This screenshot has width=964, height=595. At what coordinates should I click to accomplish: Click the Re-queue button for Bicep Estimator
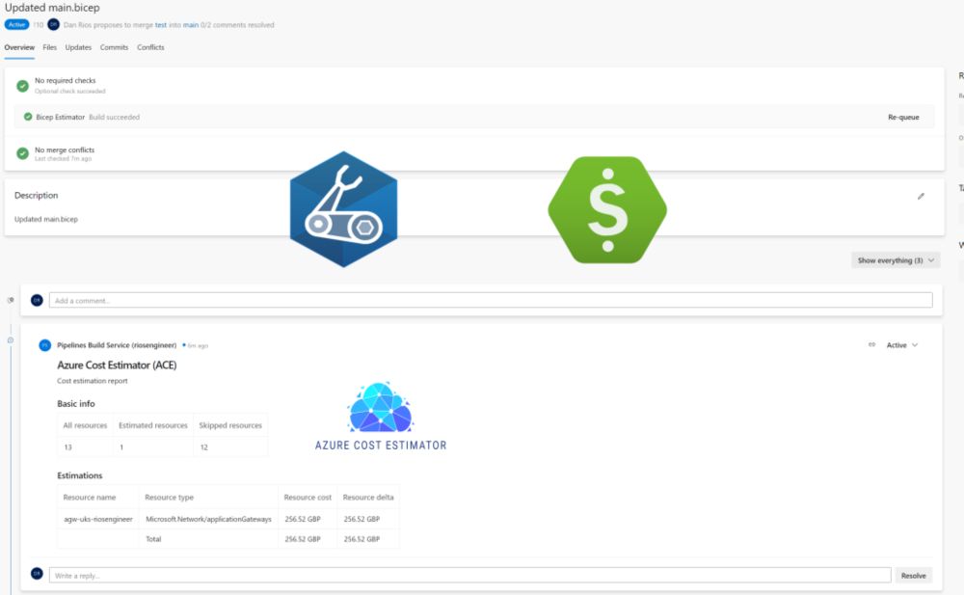tap(903, 117)
